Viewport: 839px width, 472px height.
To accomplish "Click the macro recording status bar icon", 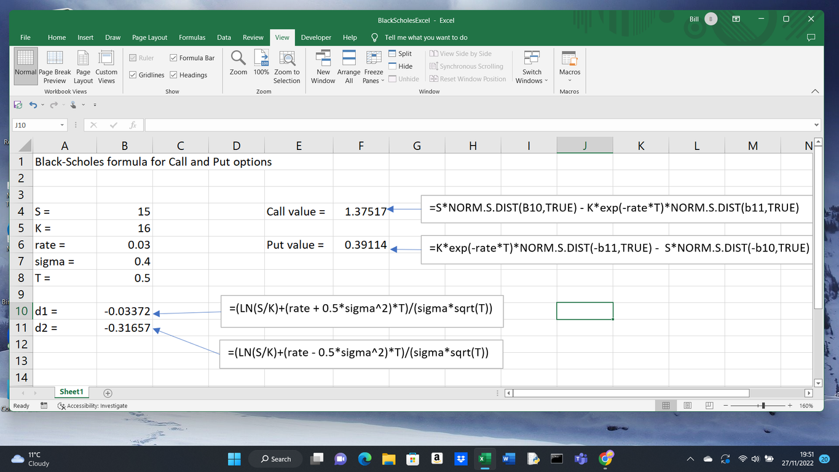I will pos(44,406).
